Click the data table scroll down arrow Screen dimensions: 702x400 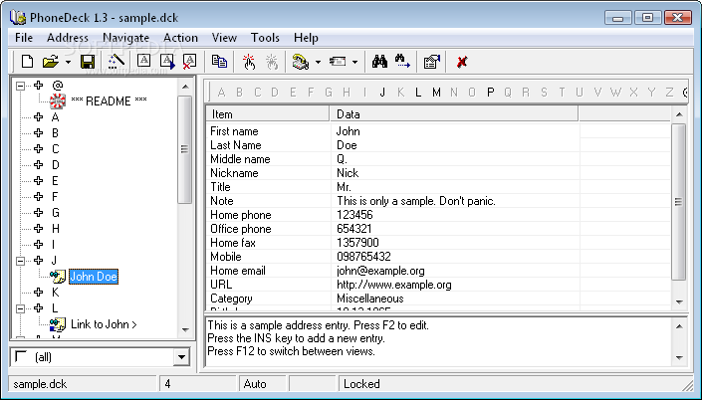679,302
